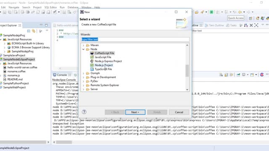The width and height of the screenshot is (269, 151).
Task: Open the Project menu
Action: coord(37,8)
